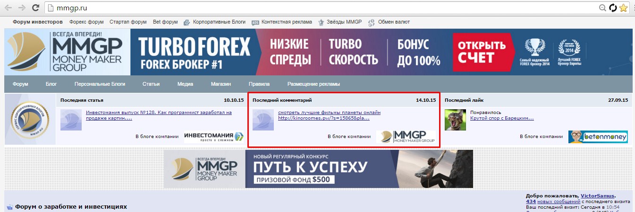Select the Магазин menu item
The height and width of the screenshot is (212, 635).
(x=221, y=84)
